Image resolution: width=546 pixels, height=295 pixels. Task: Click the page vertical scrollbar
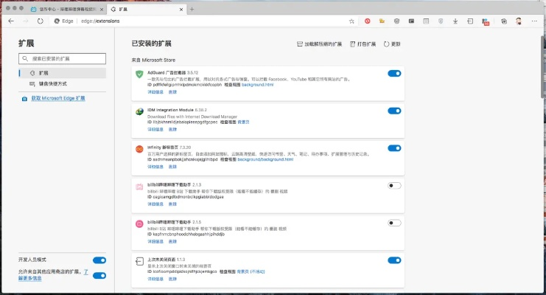click(543, 66)
